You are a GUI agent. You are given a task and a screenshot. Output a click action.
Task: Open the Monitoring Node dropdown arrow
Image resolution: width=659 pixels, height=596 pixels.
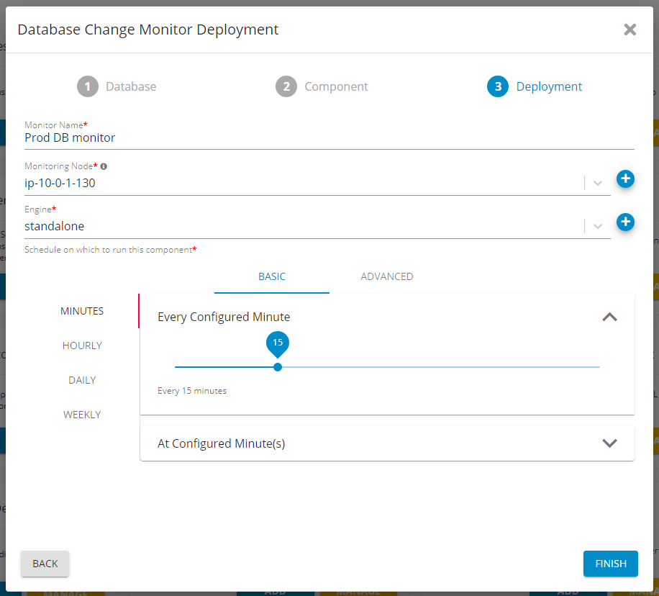click(x=598, y=183)
